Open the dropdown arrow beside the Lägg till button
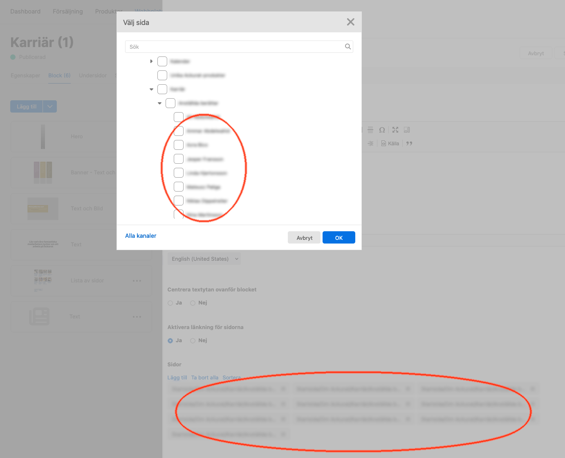Screen dimensions: 565x458 (50, 106)
